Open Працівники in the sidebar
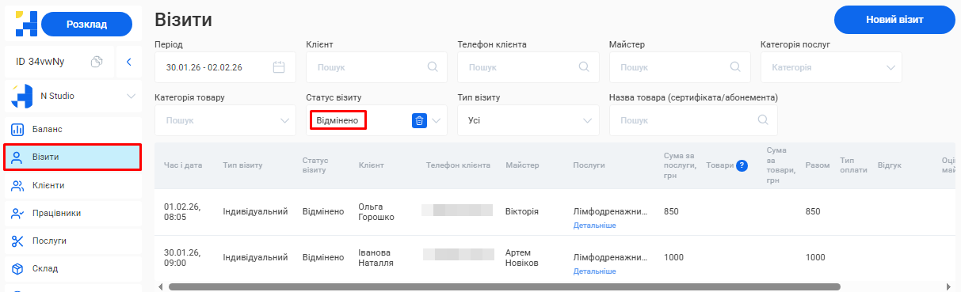The height and width of the screenshot is (292, 961). click(x=73, y=213)
